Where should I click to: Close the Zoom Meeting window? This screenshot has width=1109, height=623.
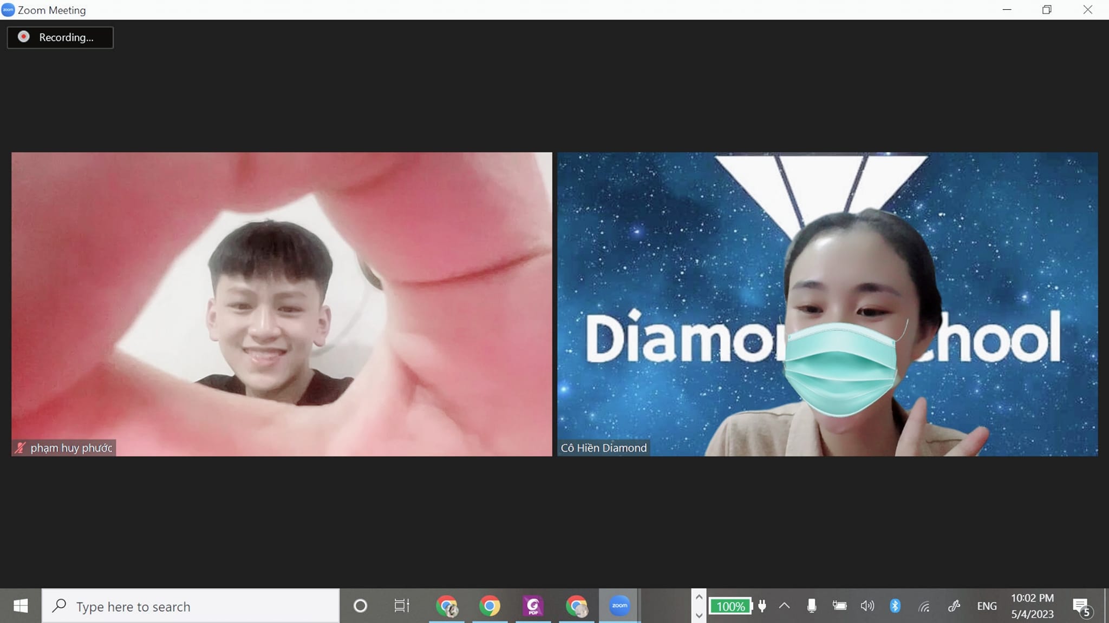tap(1087, 10)
